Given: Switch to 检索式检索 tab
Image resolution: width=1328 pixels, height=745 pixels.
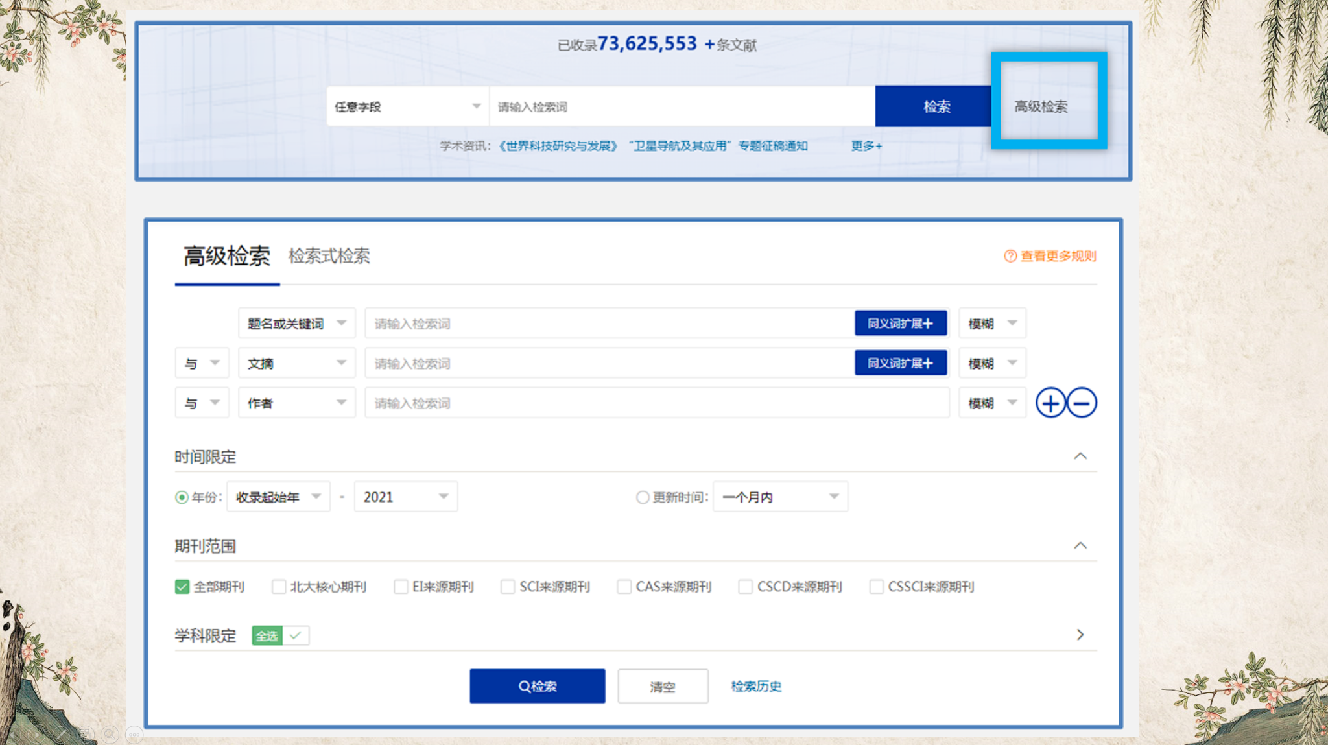Looking at the screenshot, I should point(329,256).
